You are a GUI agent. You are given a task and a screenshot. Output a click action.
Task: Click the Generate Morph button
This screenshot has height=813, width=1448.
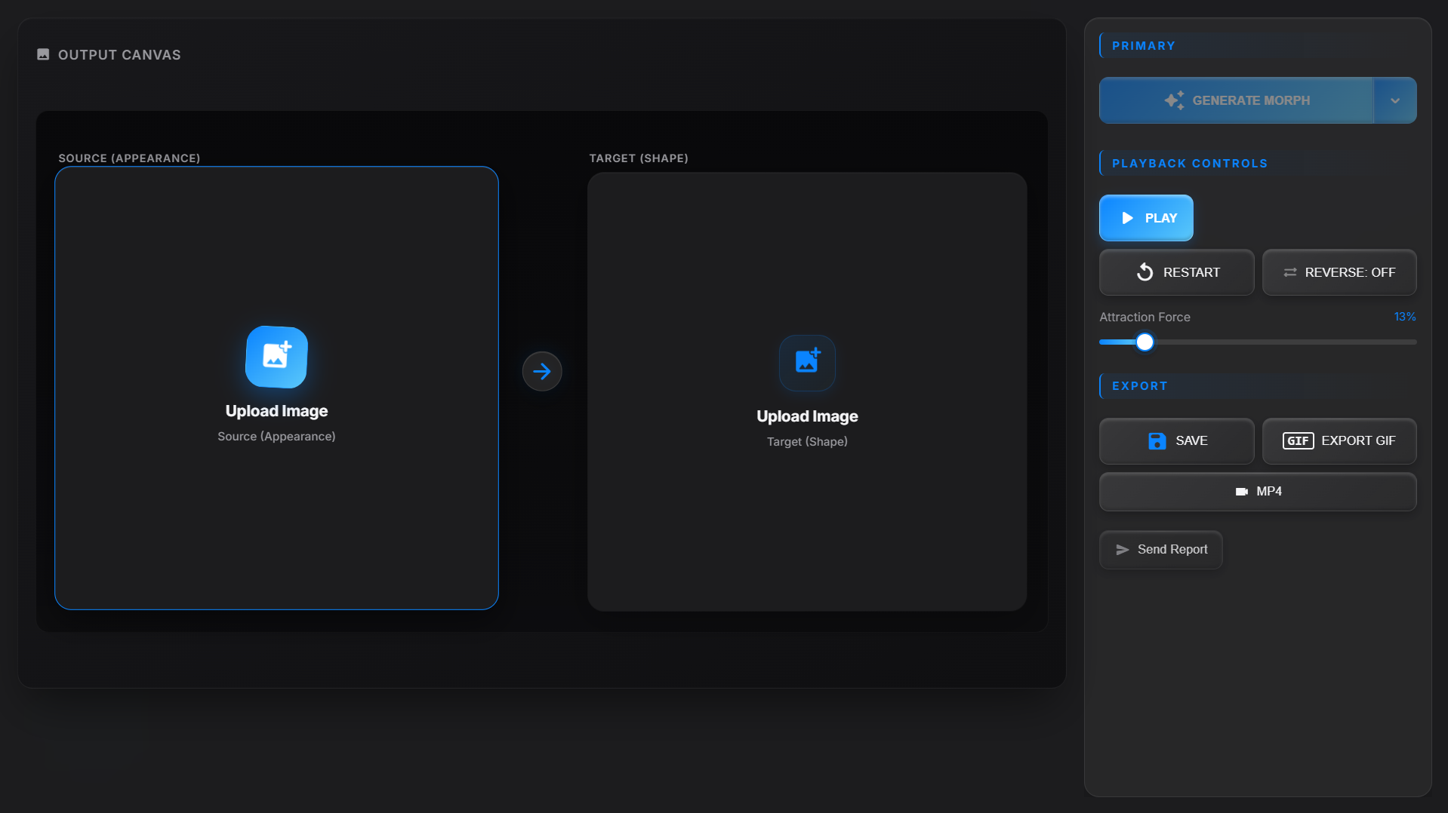[x=1236, y=100]
